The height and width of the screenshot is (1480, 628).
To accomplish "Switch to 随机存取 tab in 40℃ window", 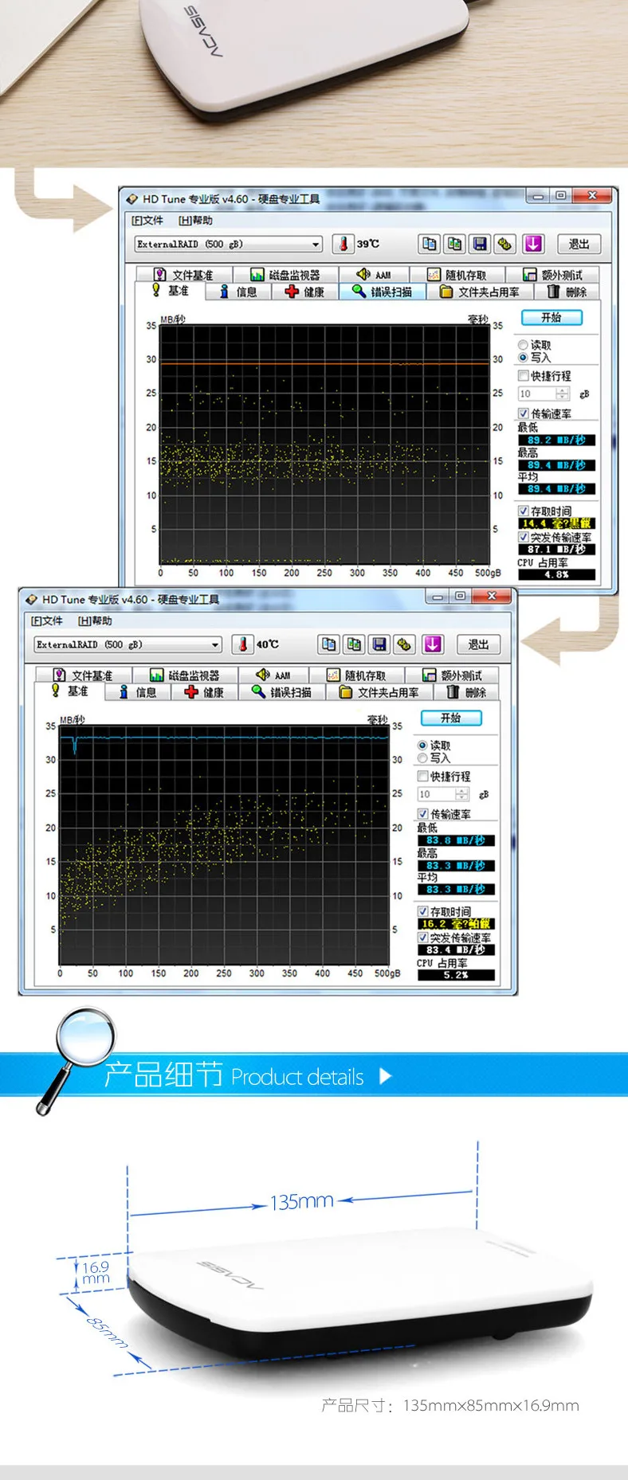I will (x=357, y=675).
